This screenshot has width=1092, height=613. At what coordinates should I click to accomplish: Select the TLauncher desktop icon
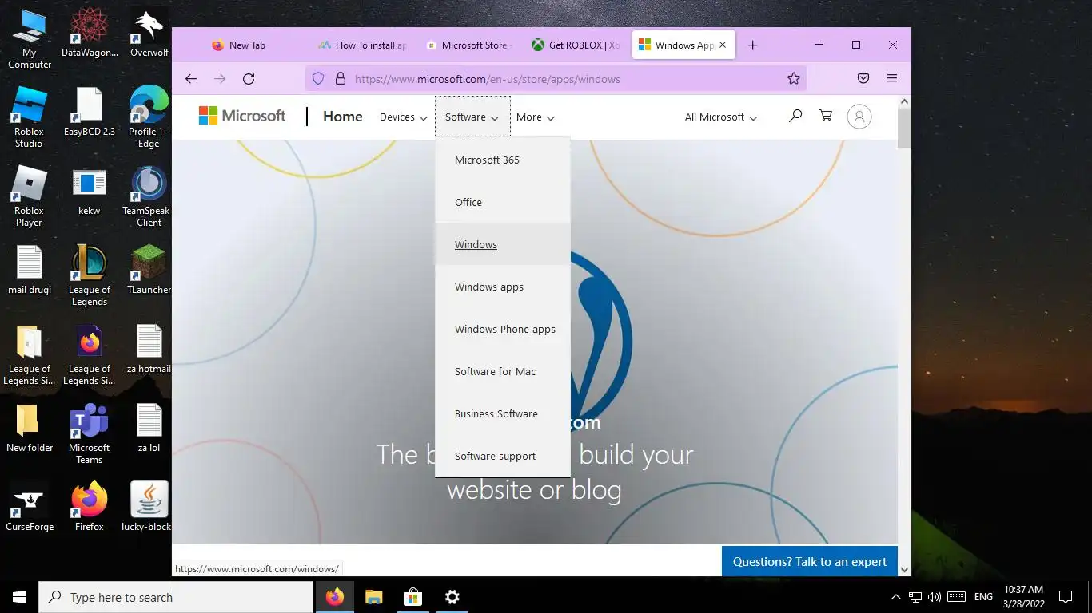(x=149, y=270)
